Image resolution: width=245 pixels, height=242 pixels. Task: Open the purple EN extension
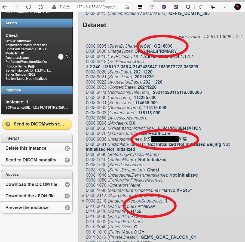click(x=164, y=7)
